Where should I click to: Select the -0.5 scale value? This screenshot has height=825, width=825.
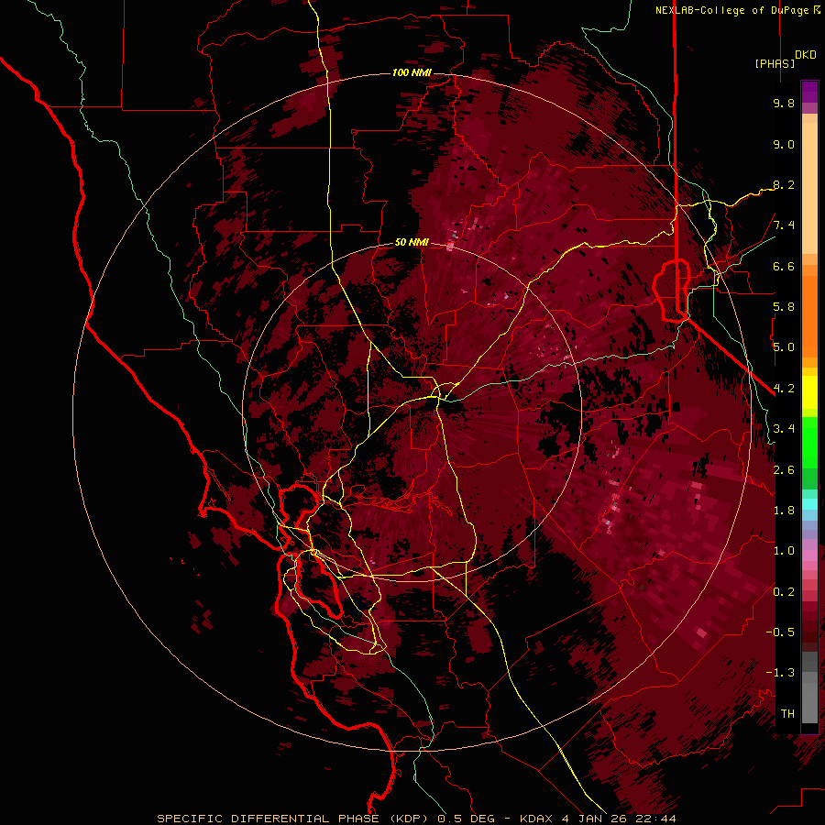pos(780,632)
